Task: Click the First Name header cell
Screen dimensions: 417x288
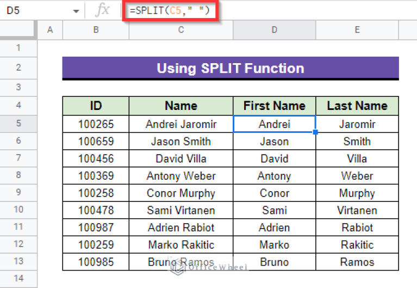Action: coord(274,106)
